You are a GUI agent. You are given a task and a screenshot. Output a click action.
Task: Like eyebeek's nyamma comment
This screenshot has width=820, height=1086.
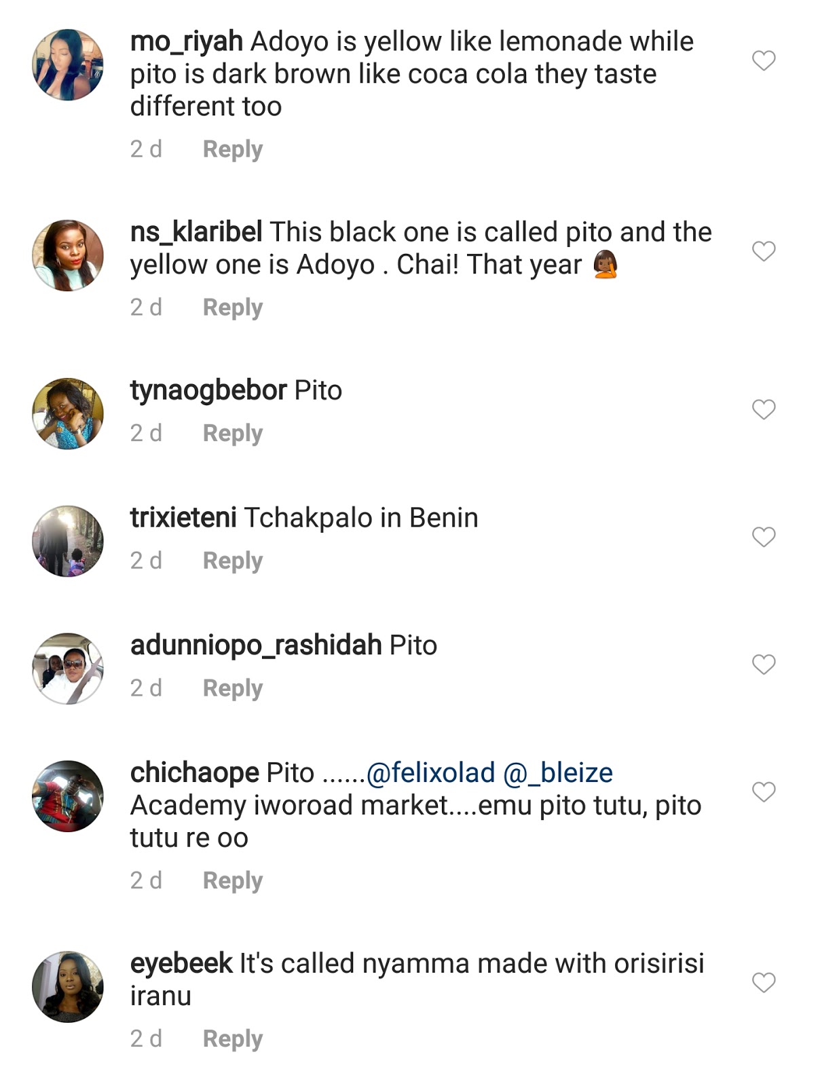point(764,983)
